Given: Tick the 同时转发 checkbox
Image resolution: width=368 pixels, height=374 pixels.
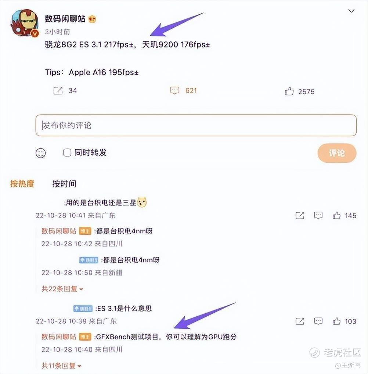Looking at the screenshot, I should click(67, 153).
